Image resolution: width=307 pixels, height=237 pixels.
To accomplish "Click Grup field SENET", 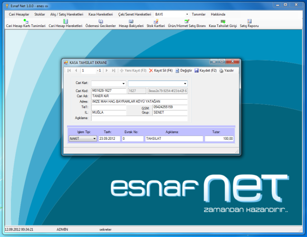I will pyautogui.click(x=170, y=112).
